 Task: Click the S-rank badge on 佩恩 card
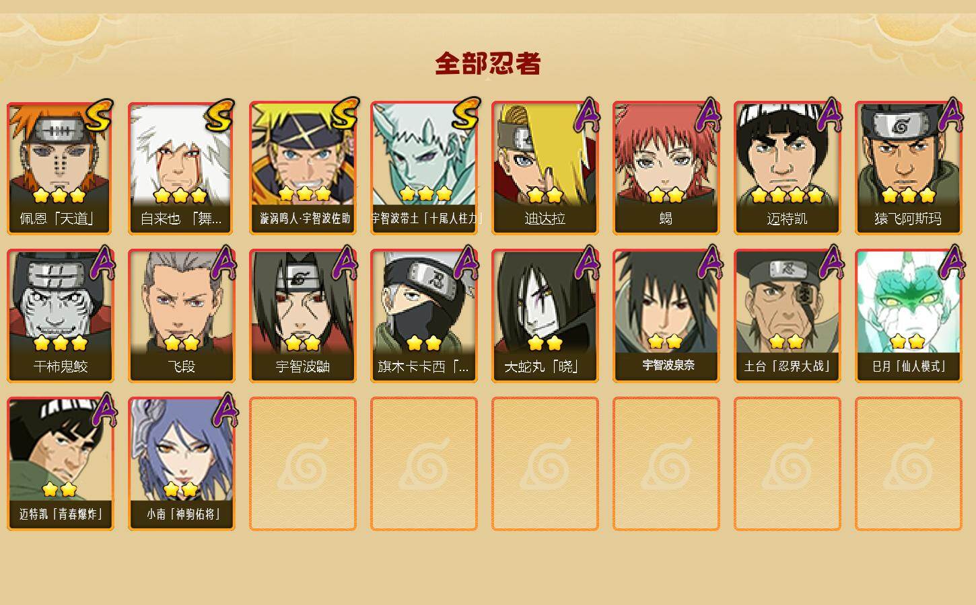click(x=99, y=115)
